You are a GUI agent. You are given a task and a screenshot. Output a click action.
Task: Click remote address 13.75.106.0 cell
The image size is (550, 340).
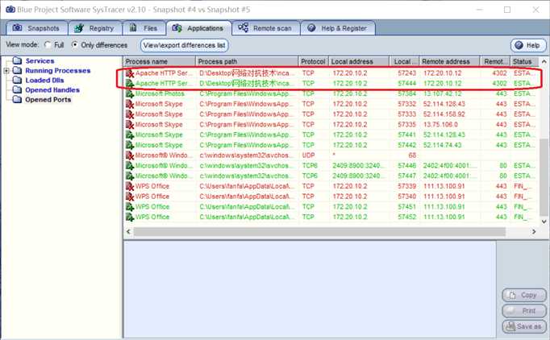click(440, 124)
